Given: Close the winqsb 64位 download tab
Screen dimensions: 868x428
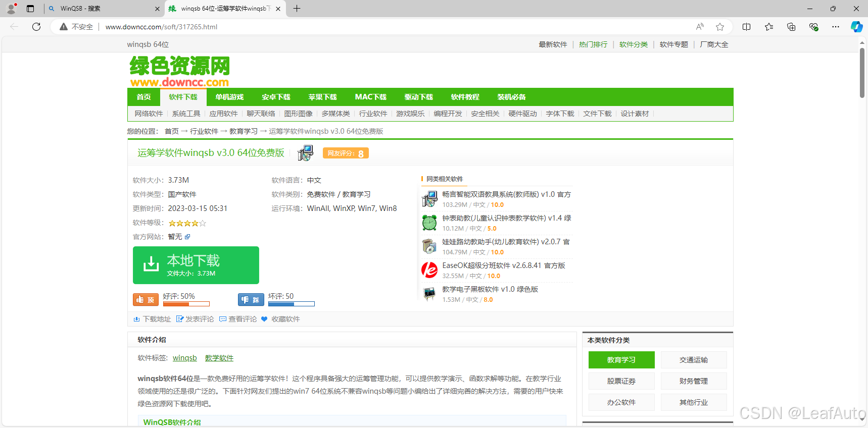Looking at the screenshot, I should click(278, 9).
